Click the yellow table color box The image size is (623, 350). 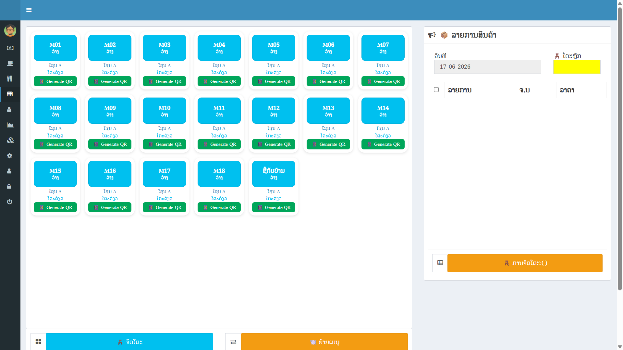tap(577, 67)
